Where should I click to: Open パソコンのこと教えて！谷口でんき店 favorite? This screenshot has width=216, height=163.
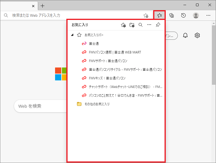(116, 95)
